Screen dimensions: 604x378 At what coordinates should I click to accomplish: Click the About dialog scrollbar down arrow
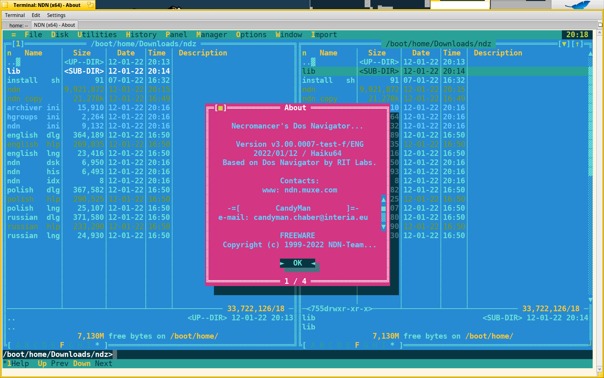pyautogui.click(x=383, y=226)
